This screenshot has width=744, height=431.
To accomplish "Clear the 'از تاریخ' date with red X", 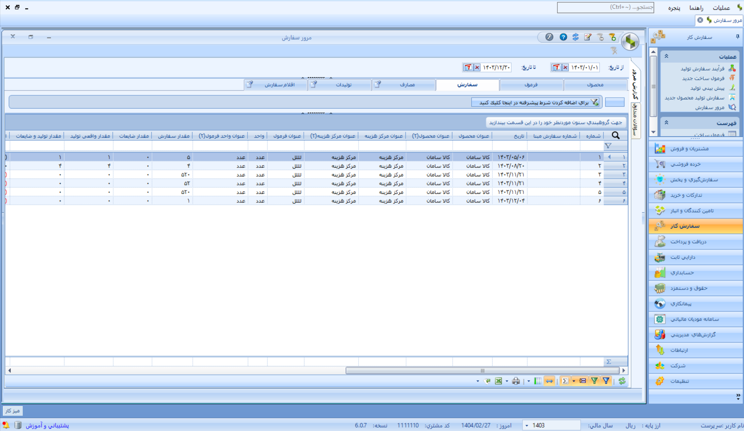I will tap(566, 67).
